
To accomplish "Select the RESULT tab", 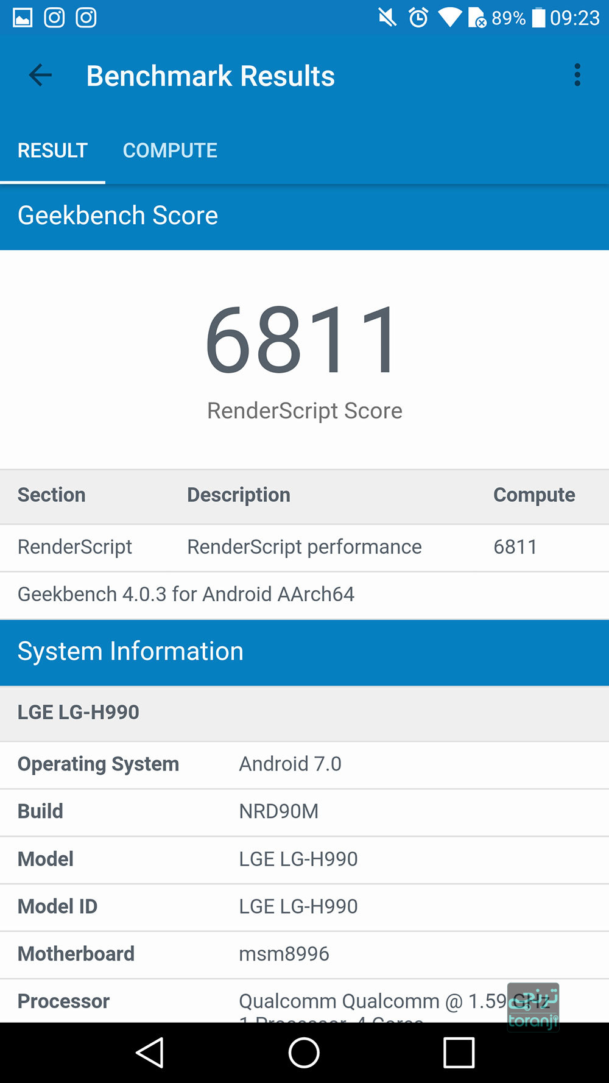I will tap(52, 150).
